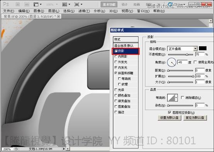Click the Photoshop Ps logo icon
214x152 pixels.
coord(6,4)
